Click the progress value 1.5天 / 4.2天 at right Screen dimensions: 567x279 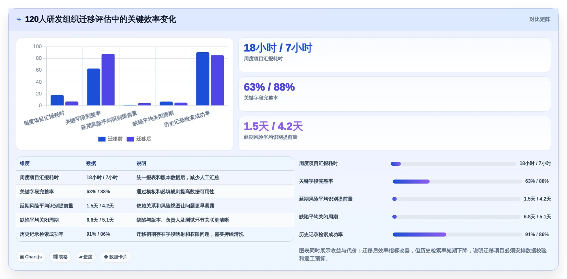[x=537, y=199]
